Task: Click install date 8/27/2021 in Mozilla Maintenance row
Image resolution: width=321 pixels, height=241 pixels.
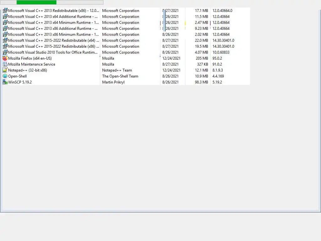Action: (170, 64)
